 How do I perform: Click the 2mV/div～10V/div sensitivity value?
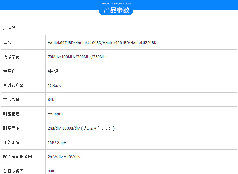pos(64,157)
